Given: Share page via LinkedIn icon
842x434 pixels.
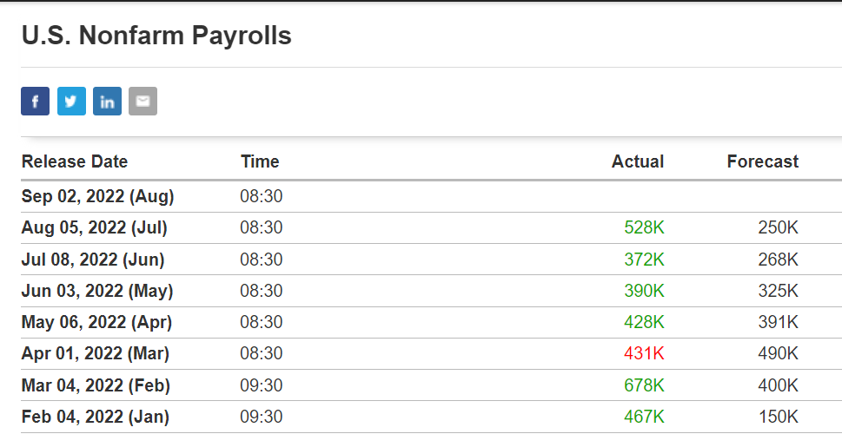Looking at the screenshot, I should click(x=108, y=101).
